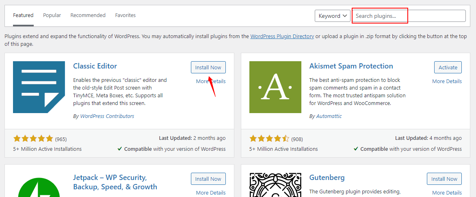Click the (908) ratings count text
Image resolution: width=476 pixels, height=197 pixels.
coord(297,139)
